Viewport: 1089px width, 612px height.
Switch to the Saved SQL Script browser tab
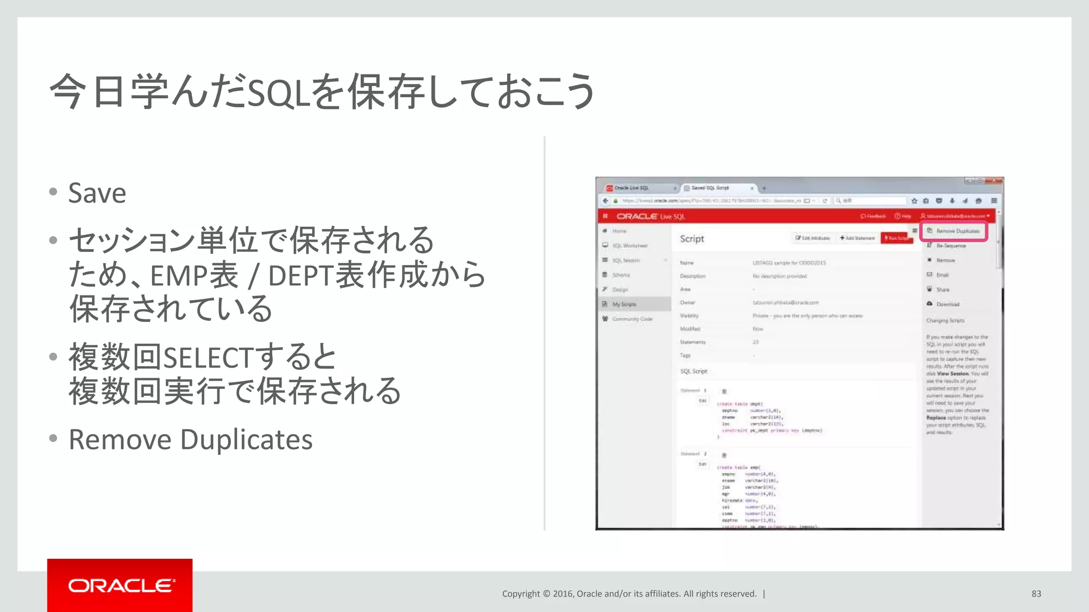(718, 188)
